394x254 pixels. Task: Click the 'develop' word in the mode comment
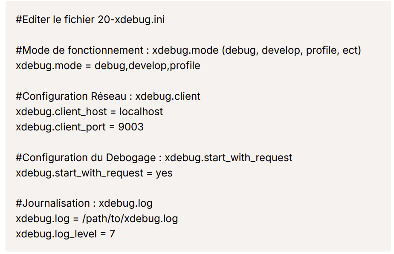click(x=281, y=50)
